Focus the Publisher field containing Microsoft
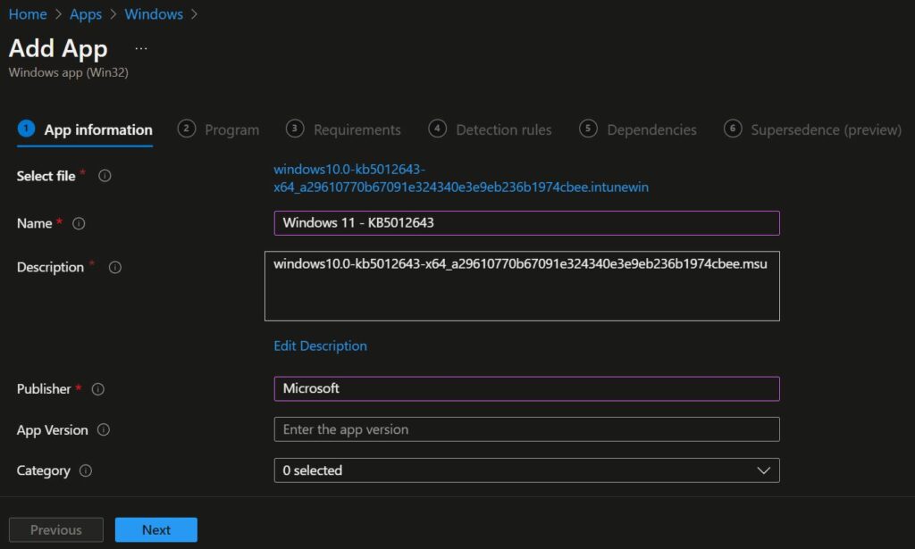The height and width of the screenshot is (549, 915). [526, 388]
